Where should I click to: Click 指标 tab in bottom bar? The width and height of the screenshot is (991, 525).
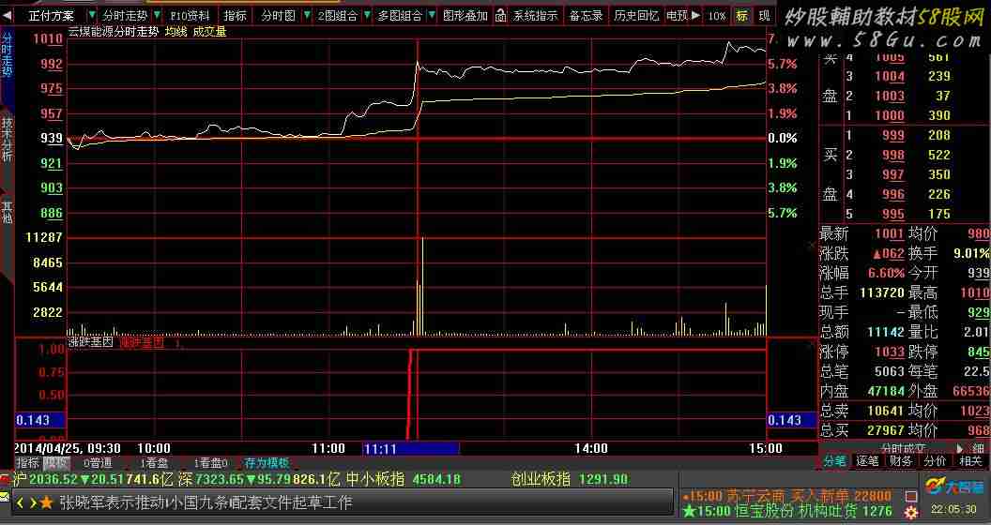pyautogui.click(x=27, y=462)
